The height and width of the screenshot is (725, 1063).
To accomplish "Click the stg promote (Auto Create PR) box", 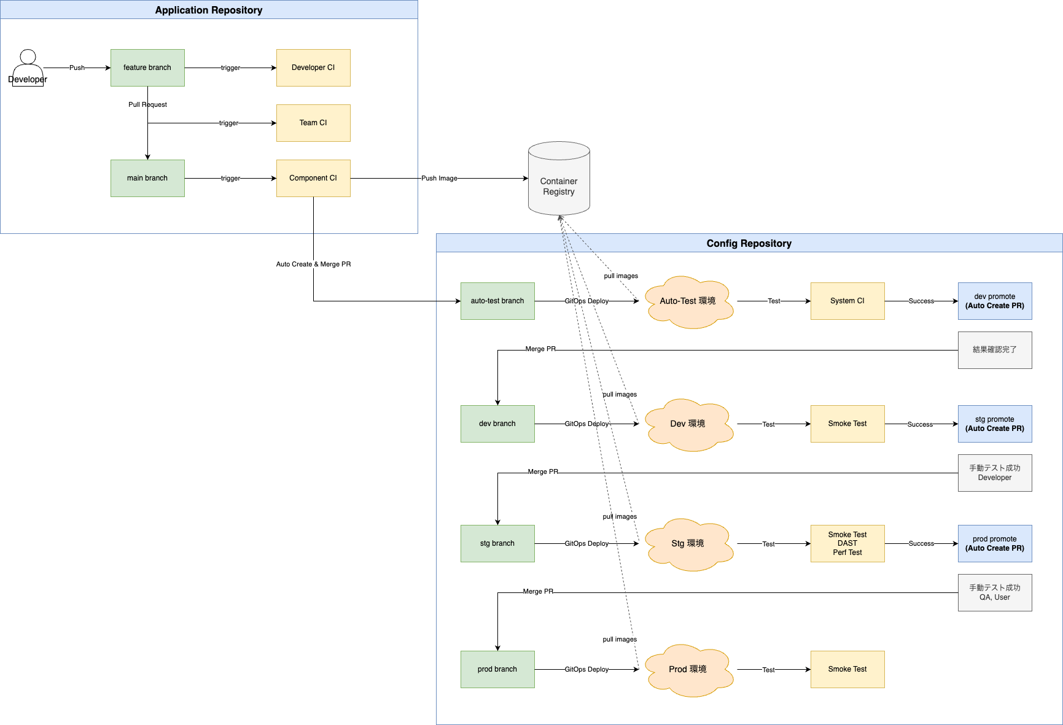I will [x=995, y=424].
